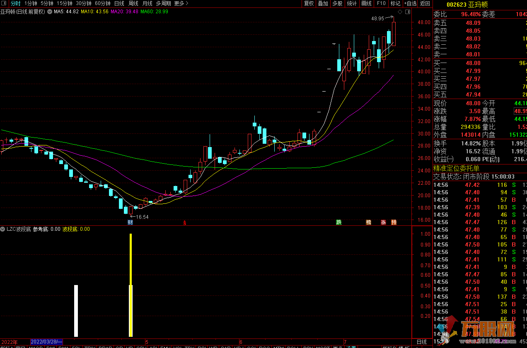Select the 买五 47.94 bid row
527x348 pixels.
pyautogui.click(x=480, y=94)
